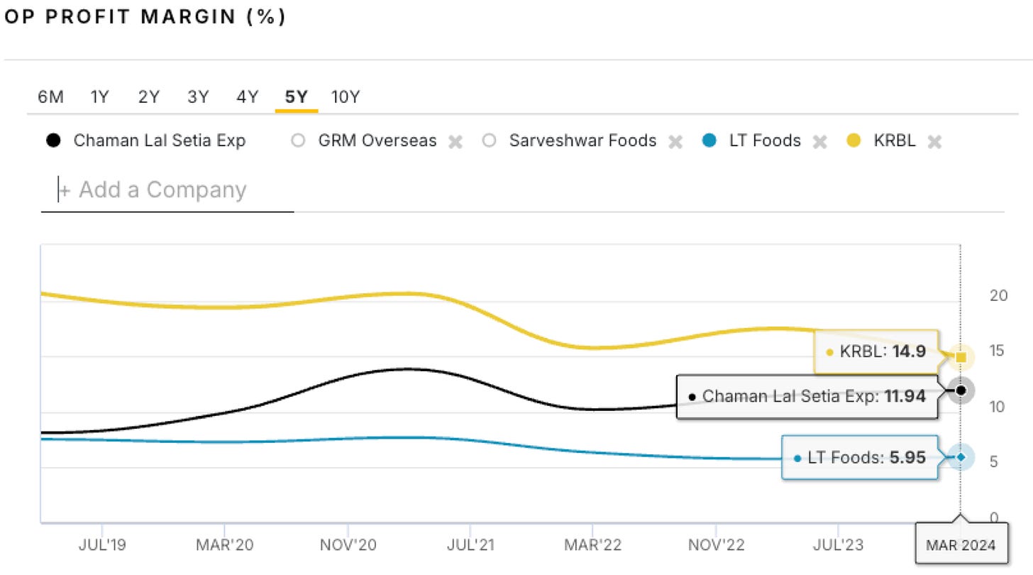Click the Chaman Lal Setia Exp: 11.94 label

[809, 396]
